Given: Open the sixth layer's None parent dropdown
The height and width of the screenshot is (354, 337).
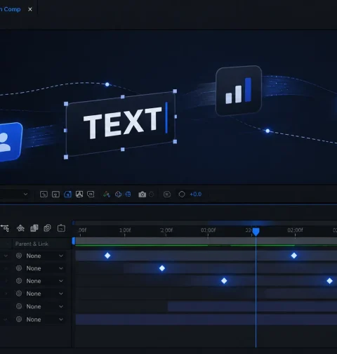Looking at the screenshot, I should (45, 320).
